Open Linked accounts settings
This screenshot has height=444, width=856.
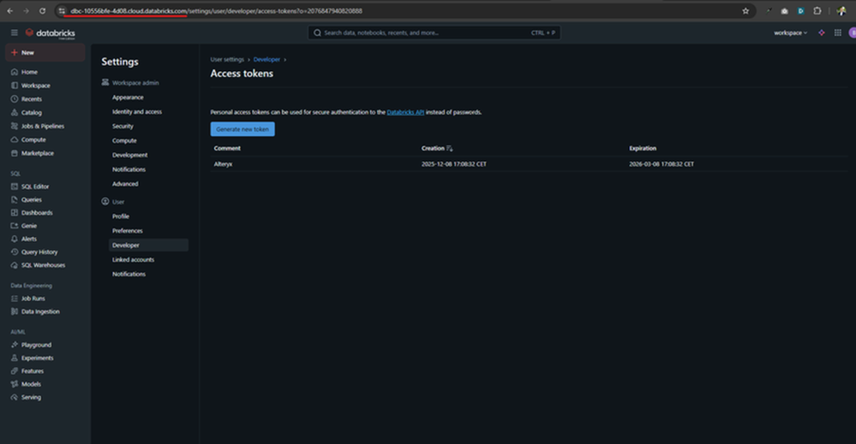[x=133, y=260]
